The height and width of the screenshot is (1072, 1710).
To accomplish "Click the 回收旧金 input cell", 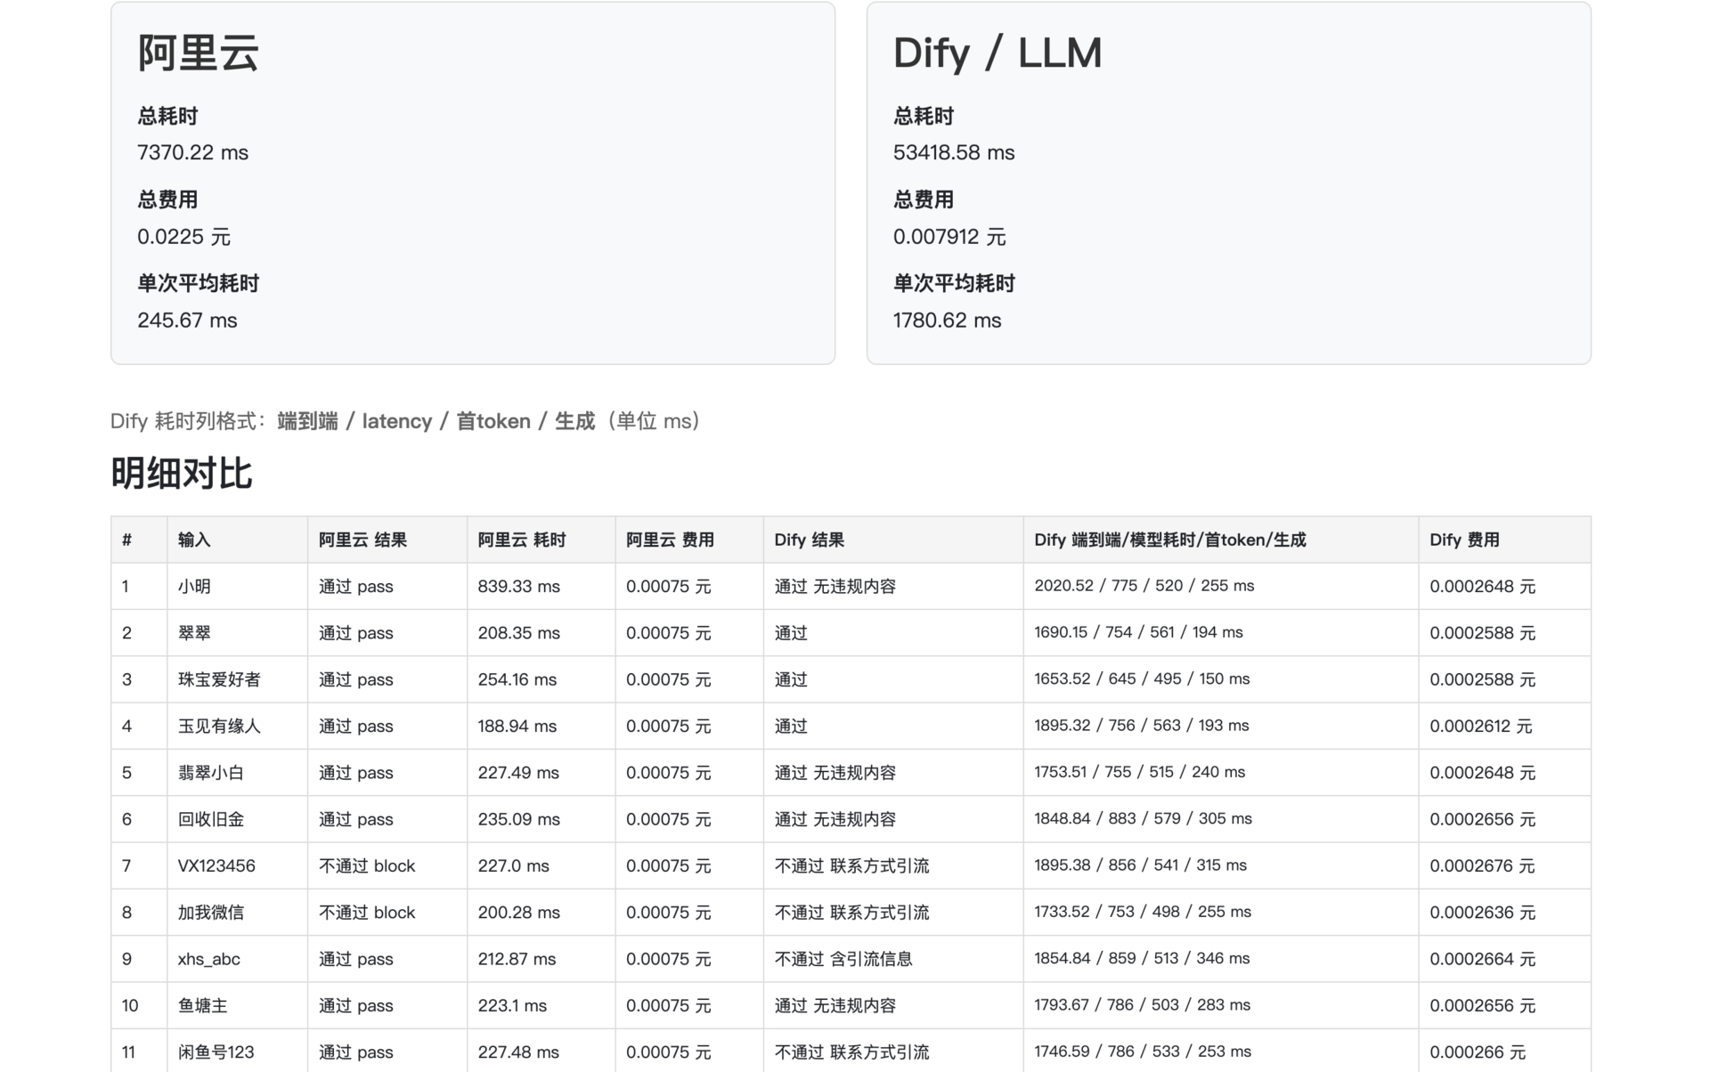I will [211, 819].
